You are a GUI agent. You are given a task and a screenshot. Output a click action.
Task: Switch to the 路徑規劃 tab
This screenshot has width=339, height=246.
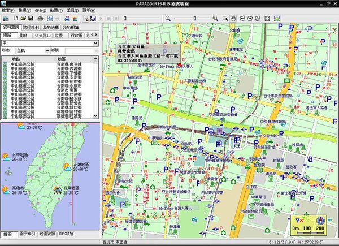click(x=31, y=27)
